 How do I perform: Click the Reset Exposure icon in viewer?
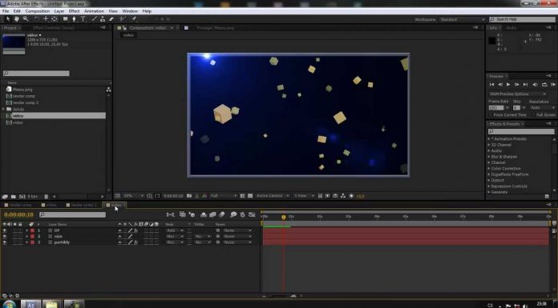point(351,196)
